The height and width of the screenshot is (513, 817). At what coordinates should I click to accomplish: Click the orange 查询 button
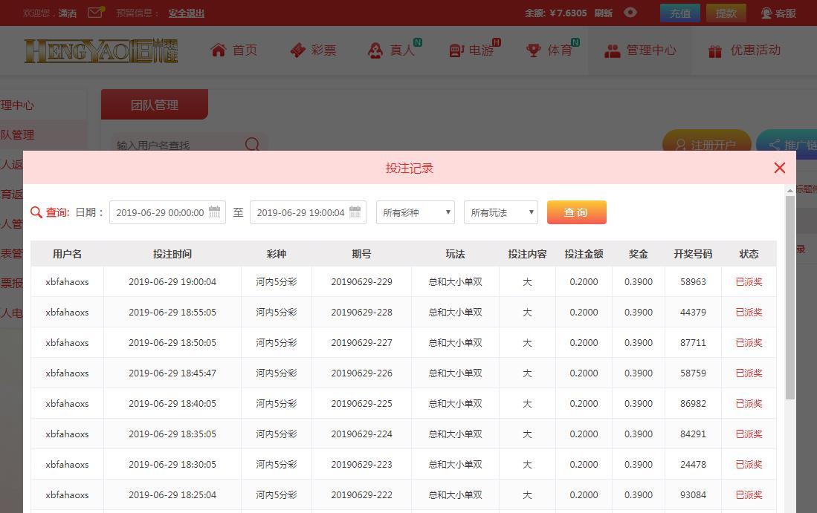577,212
